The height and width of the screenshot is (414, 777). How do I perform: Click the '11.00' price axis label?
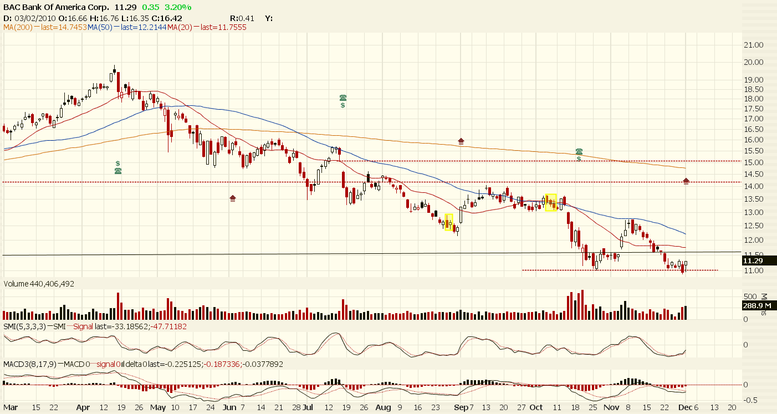click(754, 270)
